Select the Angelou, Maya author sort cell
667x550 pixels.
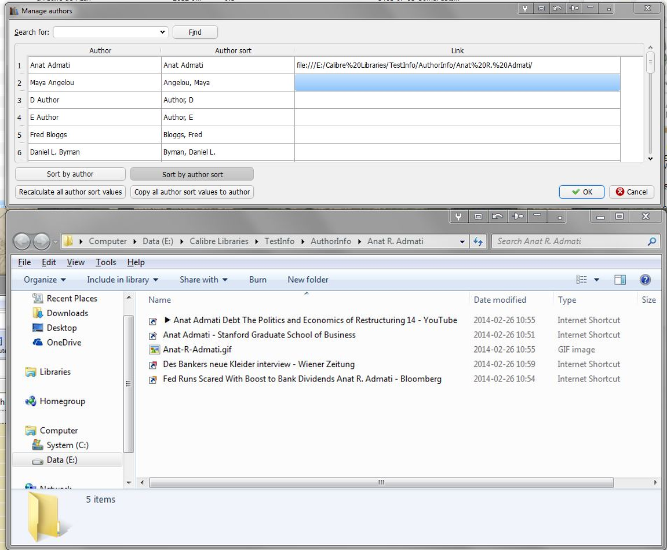[x=228, y=82]
